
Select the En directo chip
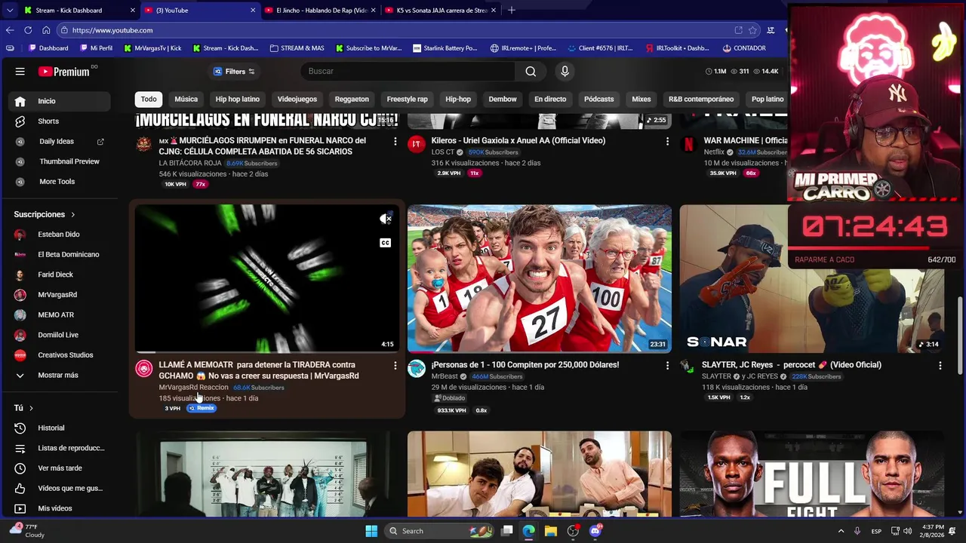[x=550, y=100]
